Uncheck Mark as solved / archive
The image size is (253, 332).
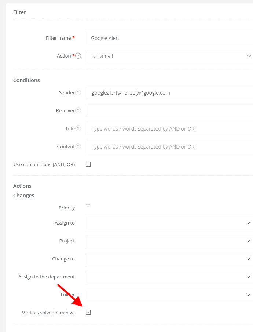[x=88, y=313]
